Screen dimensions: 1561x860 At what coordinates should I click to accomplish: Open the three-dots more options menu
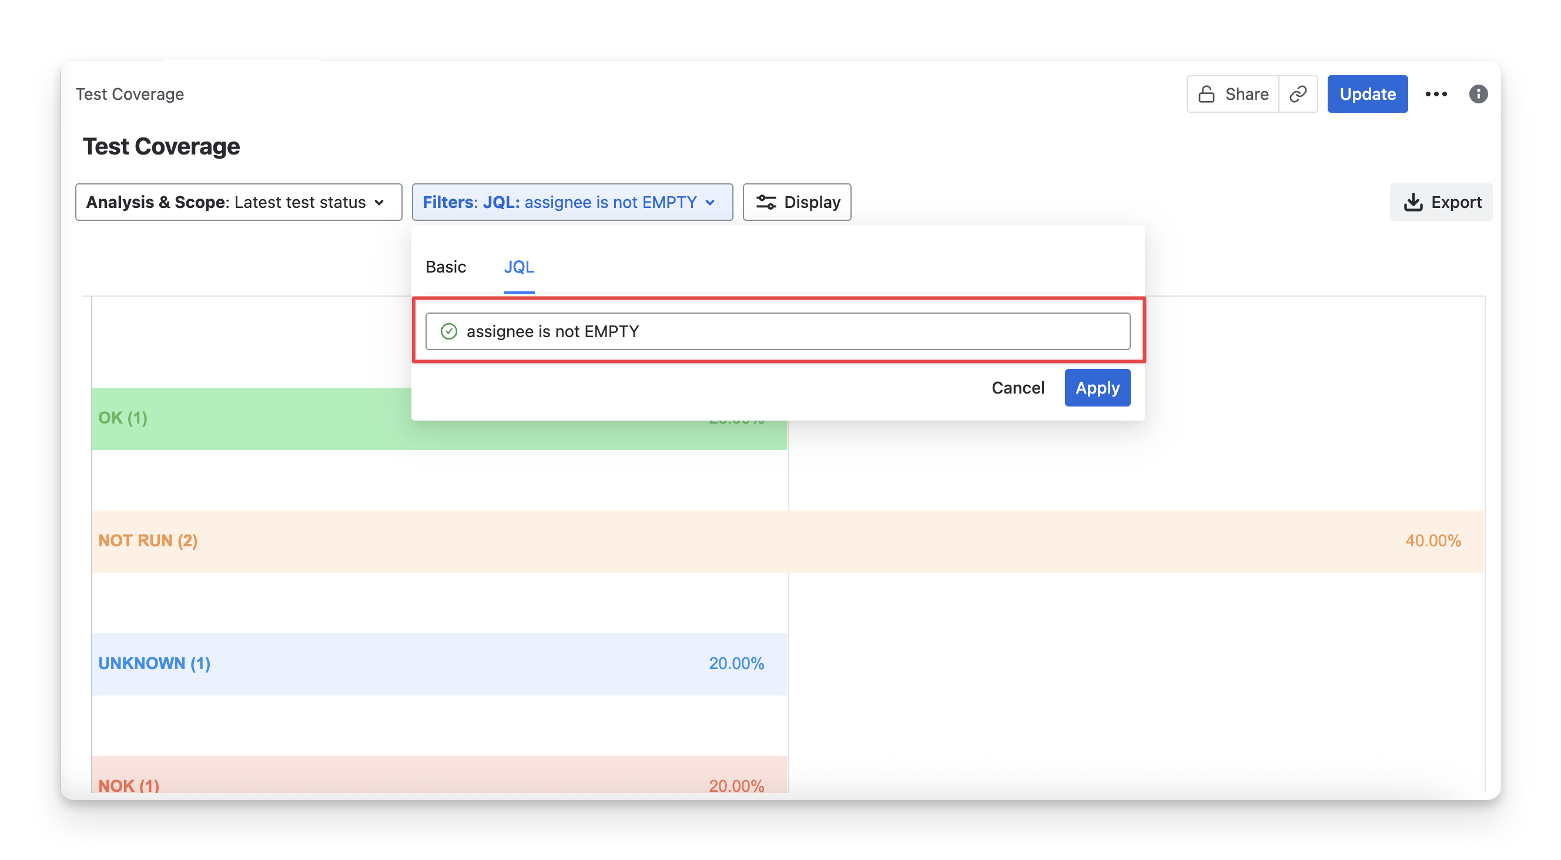(x=1436, y=94)
